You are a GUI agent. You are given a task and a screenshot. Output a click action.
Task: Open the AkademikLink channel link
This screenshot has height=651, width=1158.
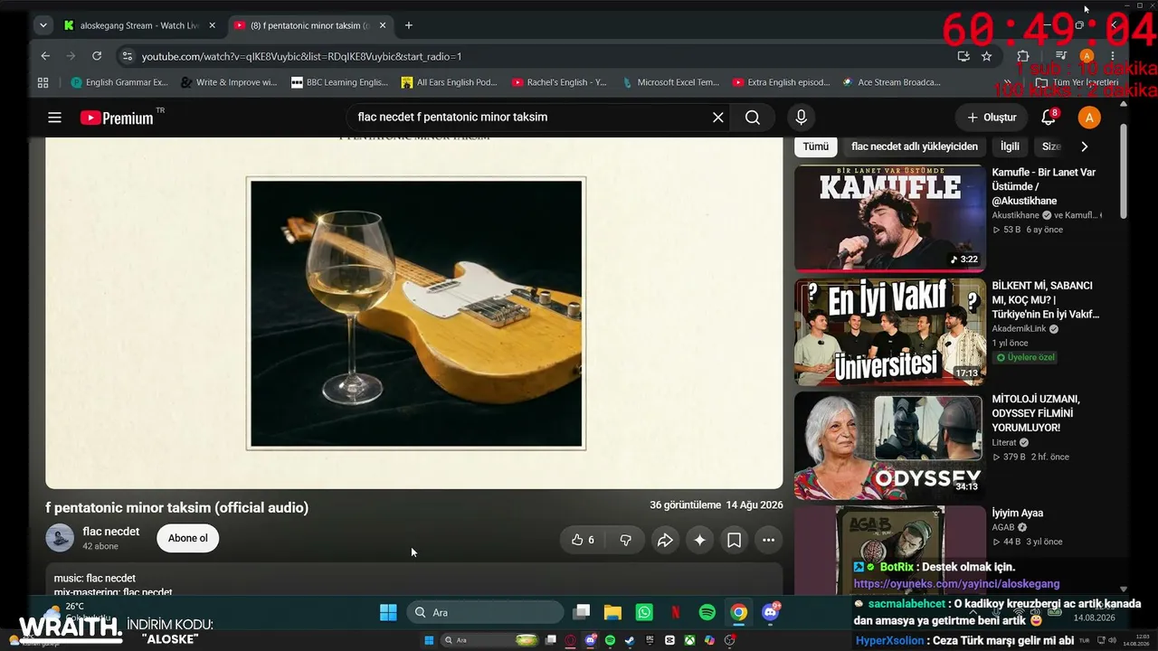1019,329
